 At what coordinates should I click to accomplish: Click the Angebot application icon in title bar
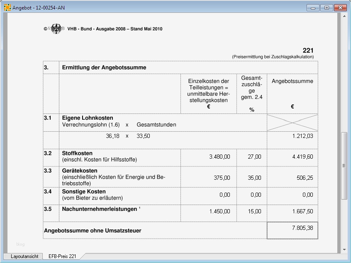7,7
